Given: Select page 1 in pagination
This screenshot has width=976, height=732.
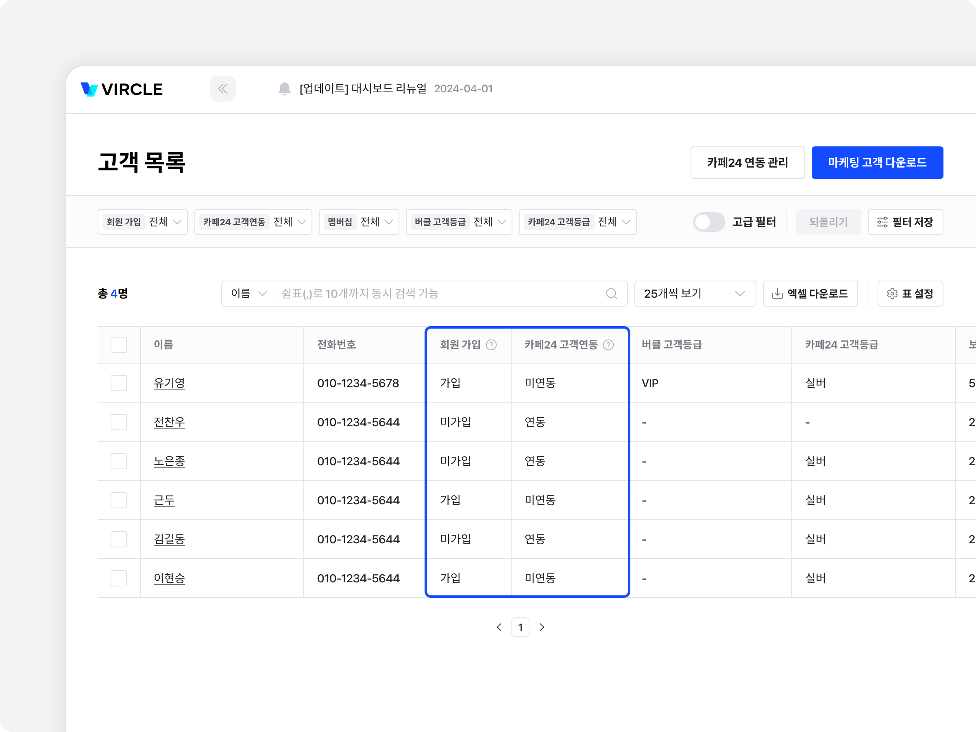Looking at the screenshot, I should 520,627.
